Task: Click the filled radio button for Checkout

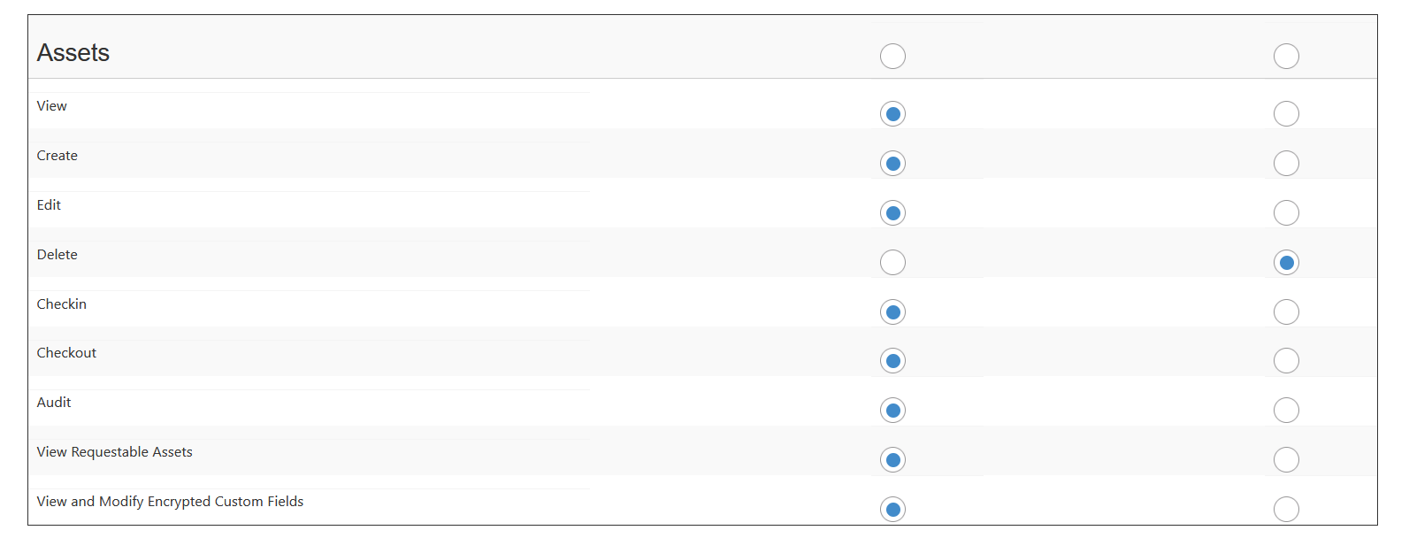Action: coord(892,361)
